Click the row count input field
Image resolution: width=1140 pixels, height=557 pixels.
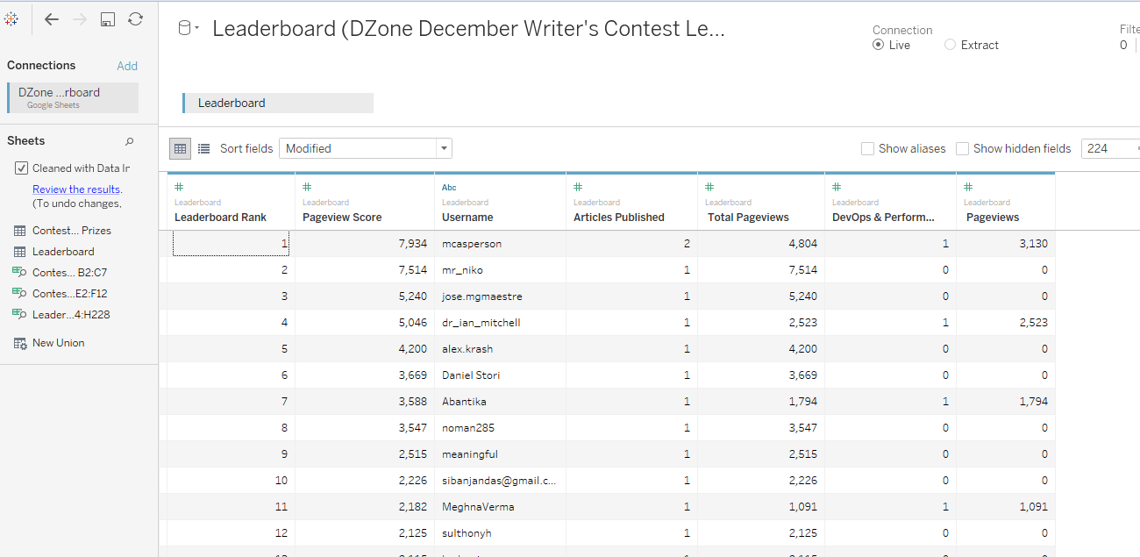[x=1108, y=149]
